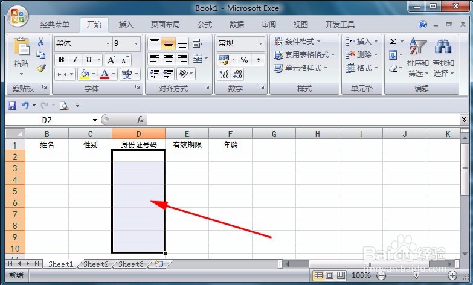The width and height of the screenshot is (473, 285).
Task: Click the AutoSum sigma icon
Action: 393,41
